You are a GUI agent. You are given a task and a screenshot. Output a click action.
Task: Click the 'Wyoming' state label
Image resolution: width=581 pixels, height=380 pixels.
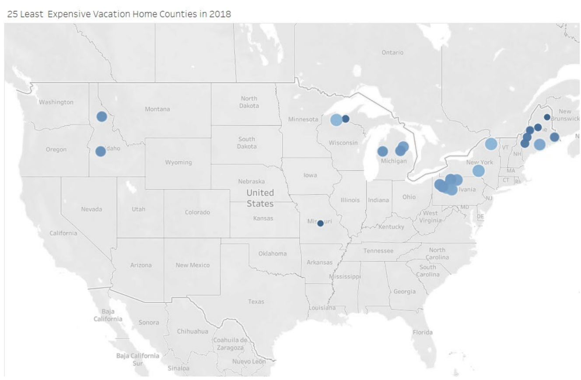[178, 162]
